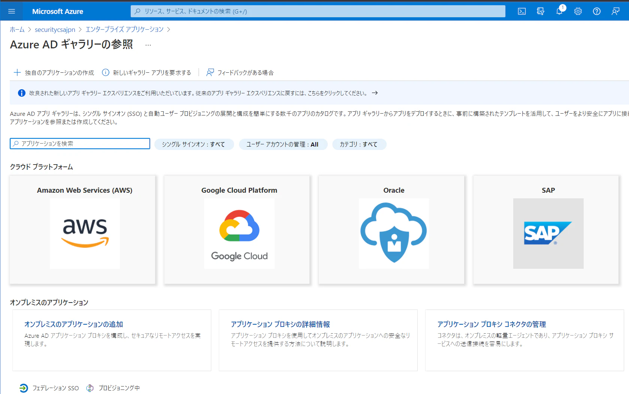Focus the global resource search box
Screen dimensions: 629x394
(x=318, y=11)
